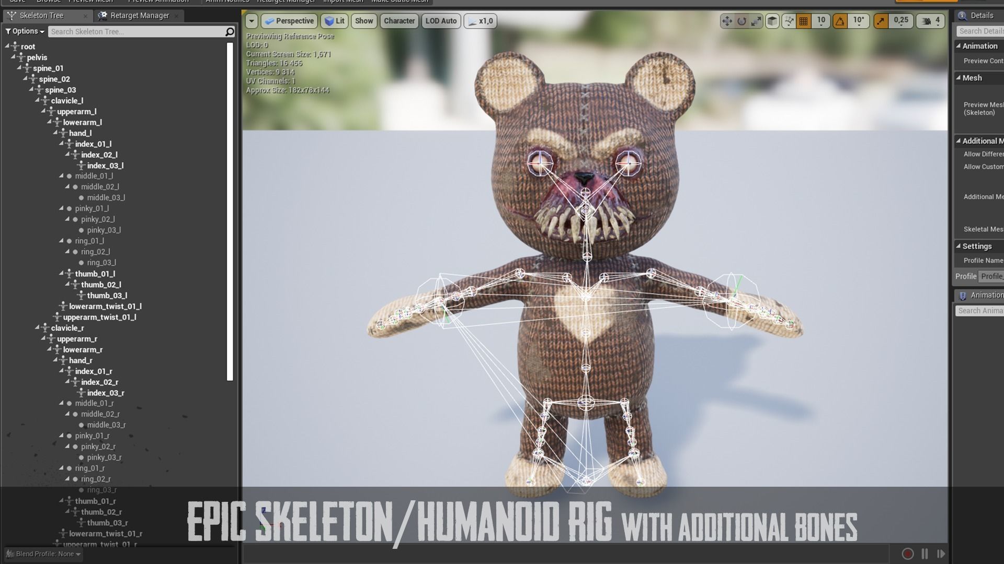Collapse the clavicle_l expander arrow
The width and height of the screenshot is (1004, 564).
[38, 100]
